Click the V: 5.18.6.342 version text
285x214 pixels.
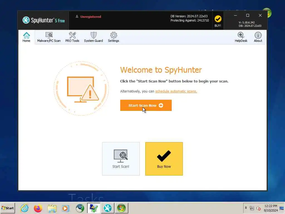247,22
